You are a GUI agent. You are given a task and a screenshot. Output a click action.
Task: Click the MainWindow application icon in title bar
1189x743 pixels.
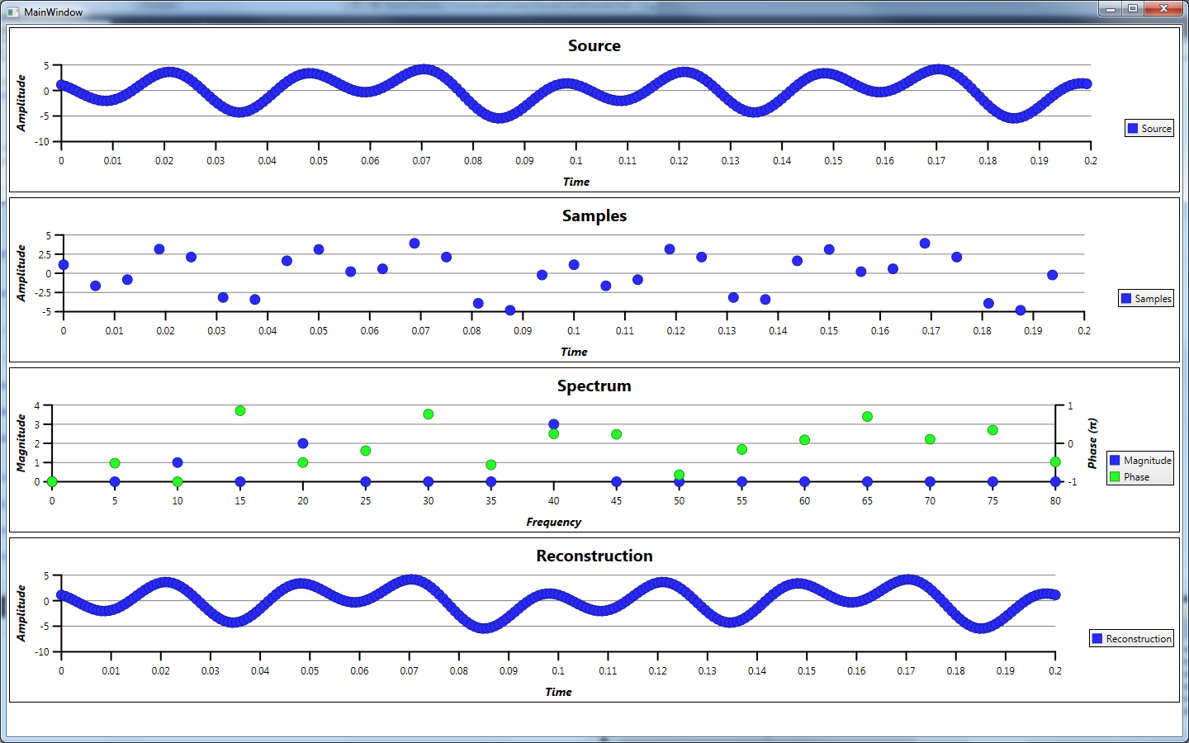tap(12, 12)
